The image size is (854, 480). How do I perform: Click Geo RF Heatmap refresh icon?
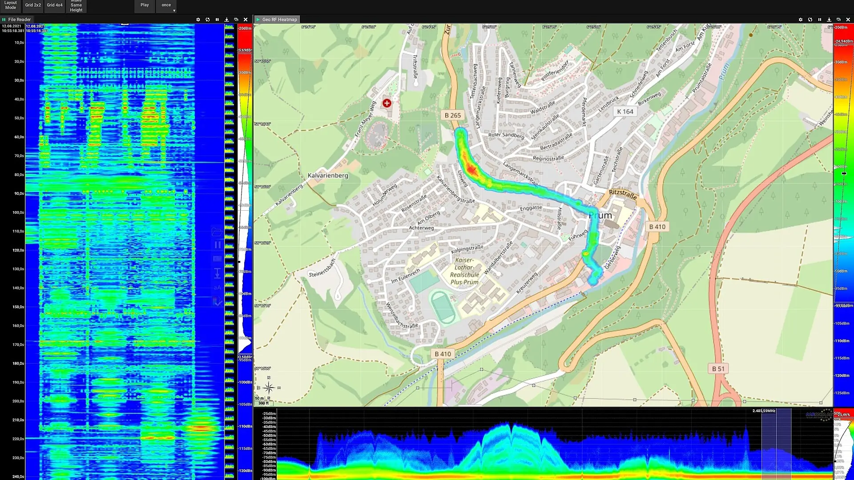point(810,20)
